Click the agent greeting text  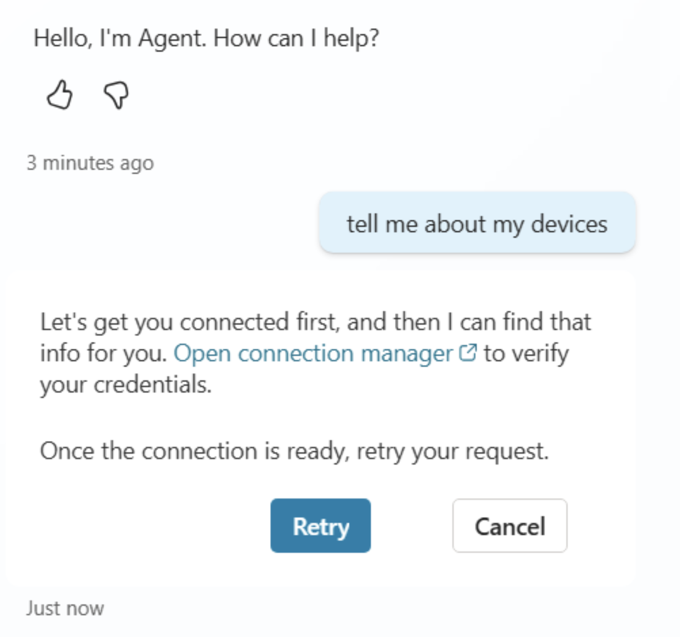tap(207, 38)
